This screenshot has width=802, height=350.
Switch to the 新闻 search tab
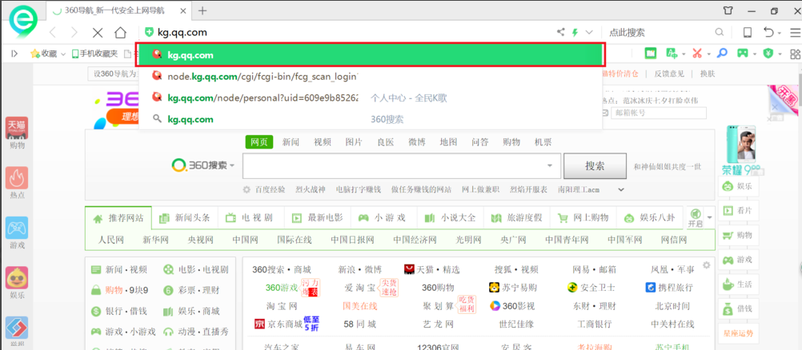point(291,142)
